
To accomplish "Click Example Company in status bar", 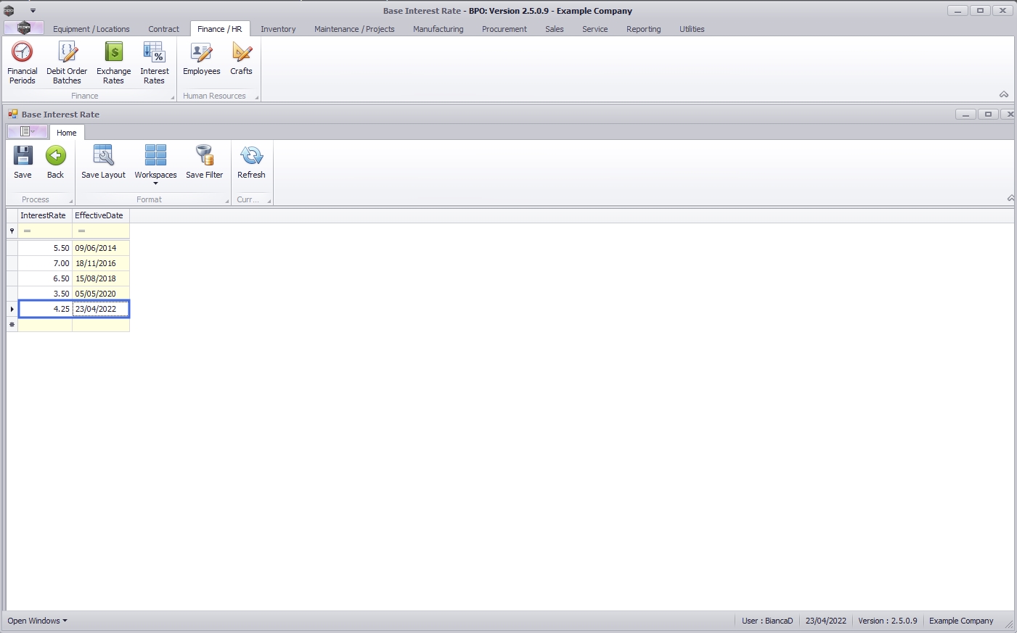I will (x=961, y=621).
